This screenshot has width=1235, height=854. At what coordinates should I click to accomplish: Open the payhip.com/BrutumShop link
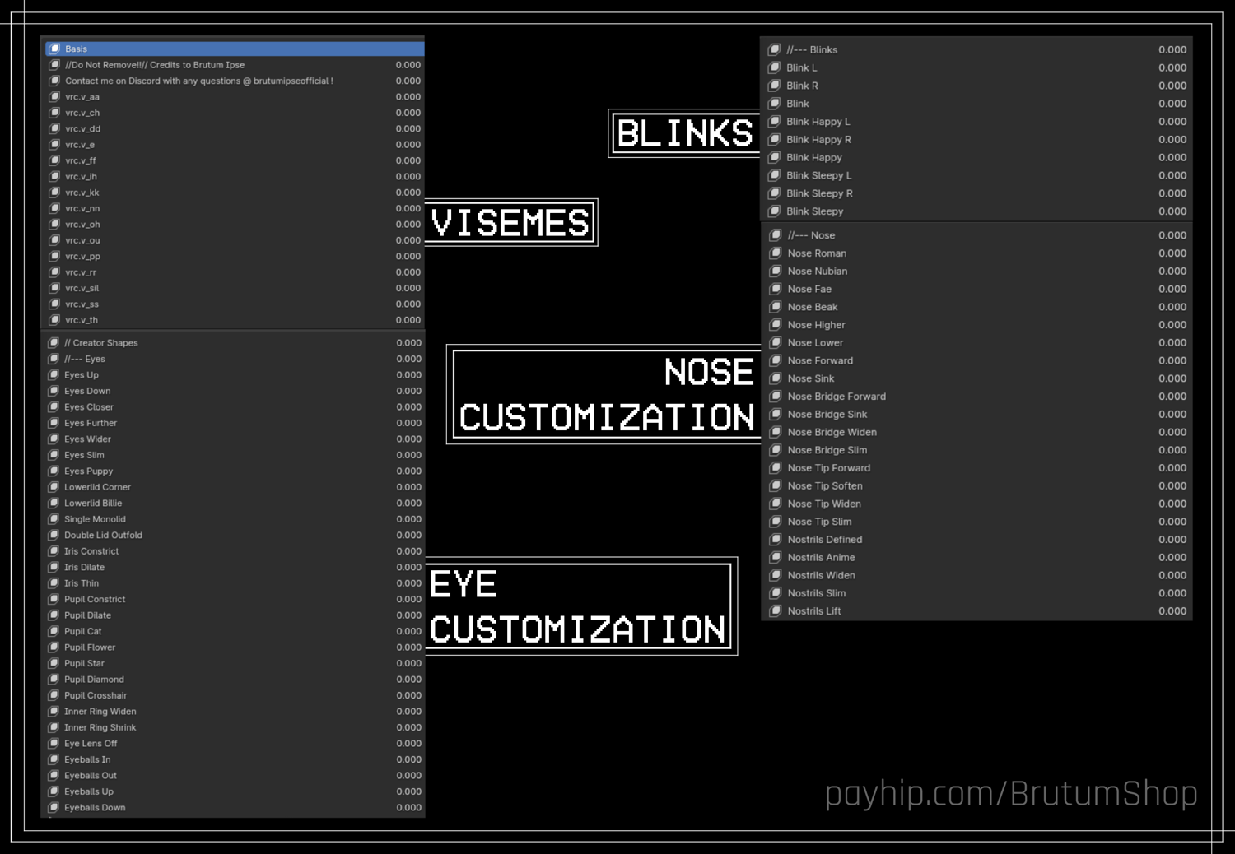pos(1011,794)
